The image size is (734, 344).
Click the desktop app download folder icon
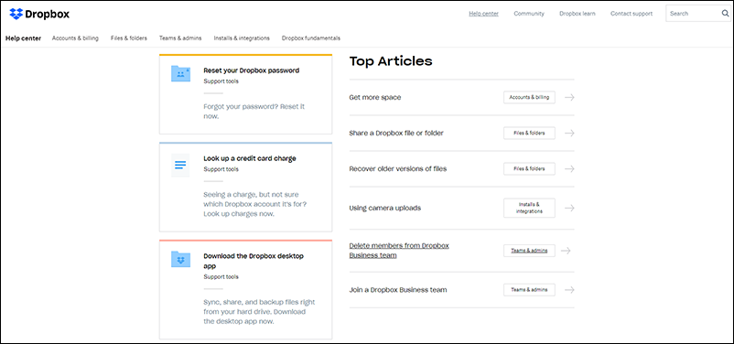click(x=180, y=259)
